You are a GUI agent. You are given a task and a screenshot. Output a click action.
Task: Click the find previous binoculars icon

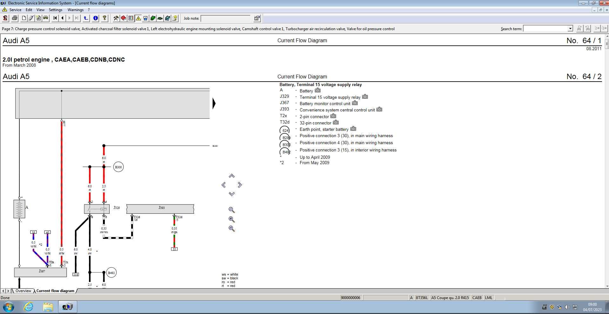tap(588, 29)
